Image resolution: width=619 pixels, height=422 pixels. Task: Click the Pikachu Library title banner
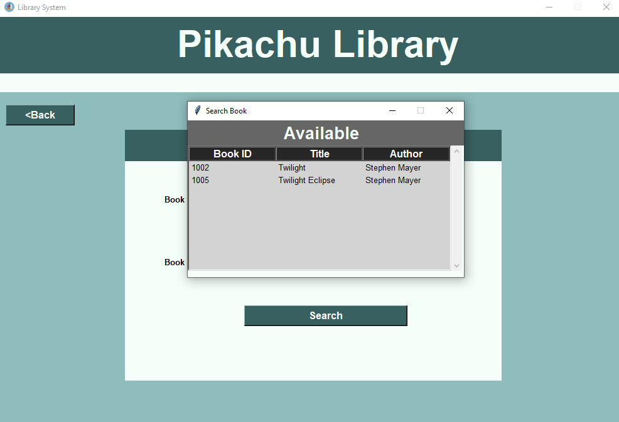318,44
